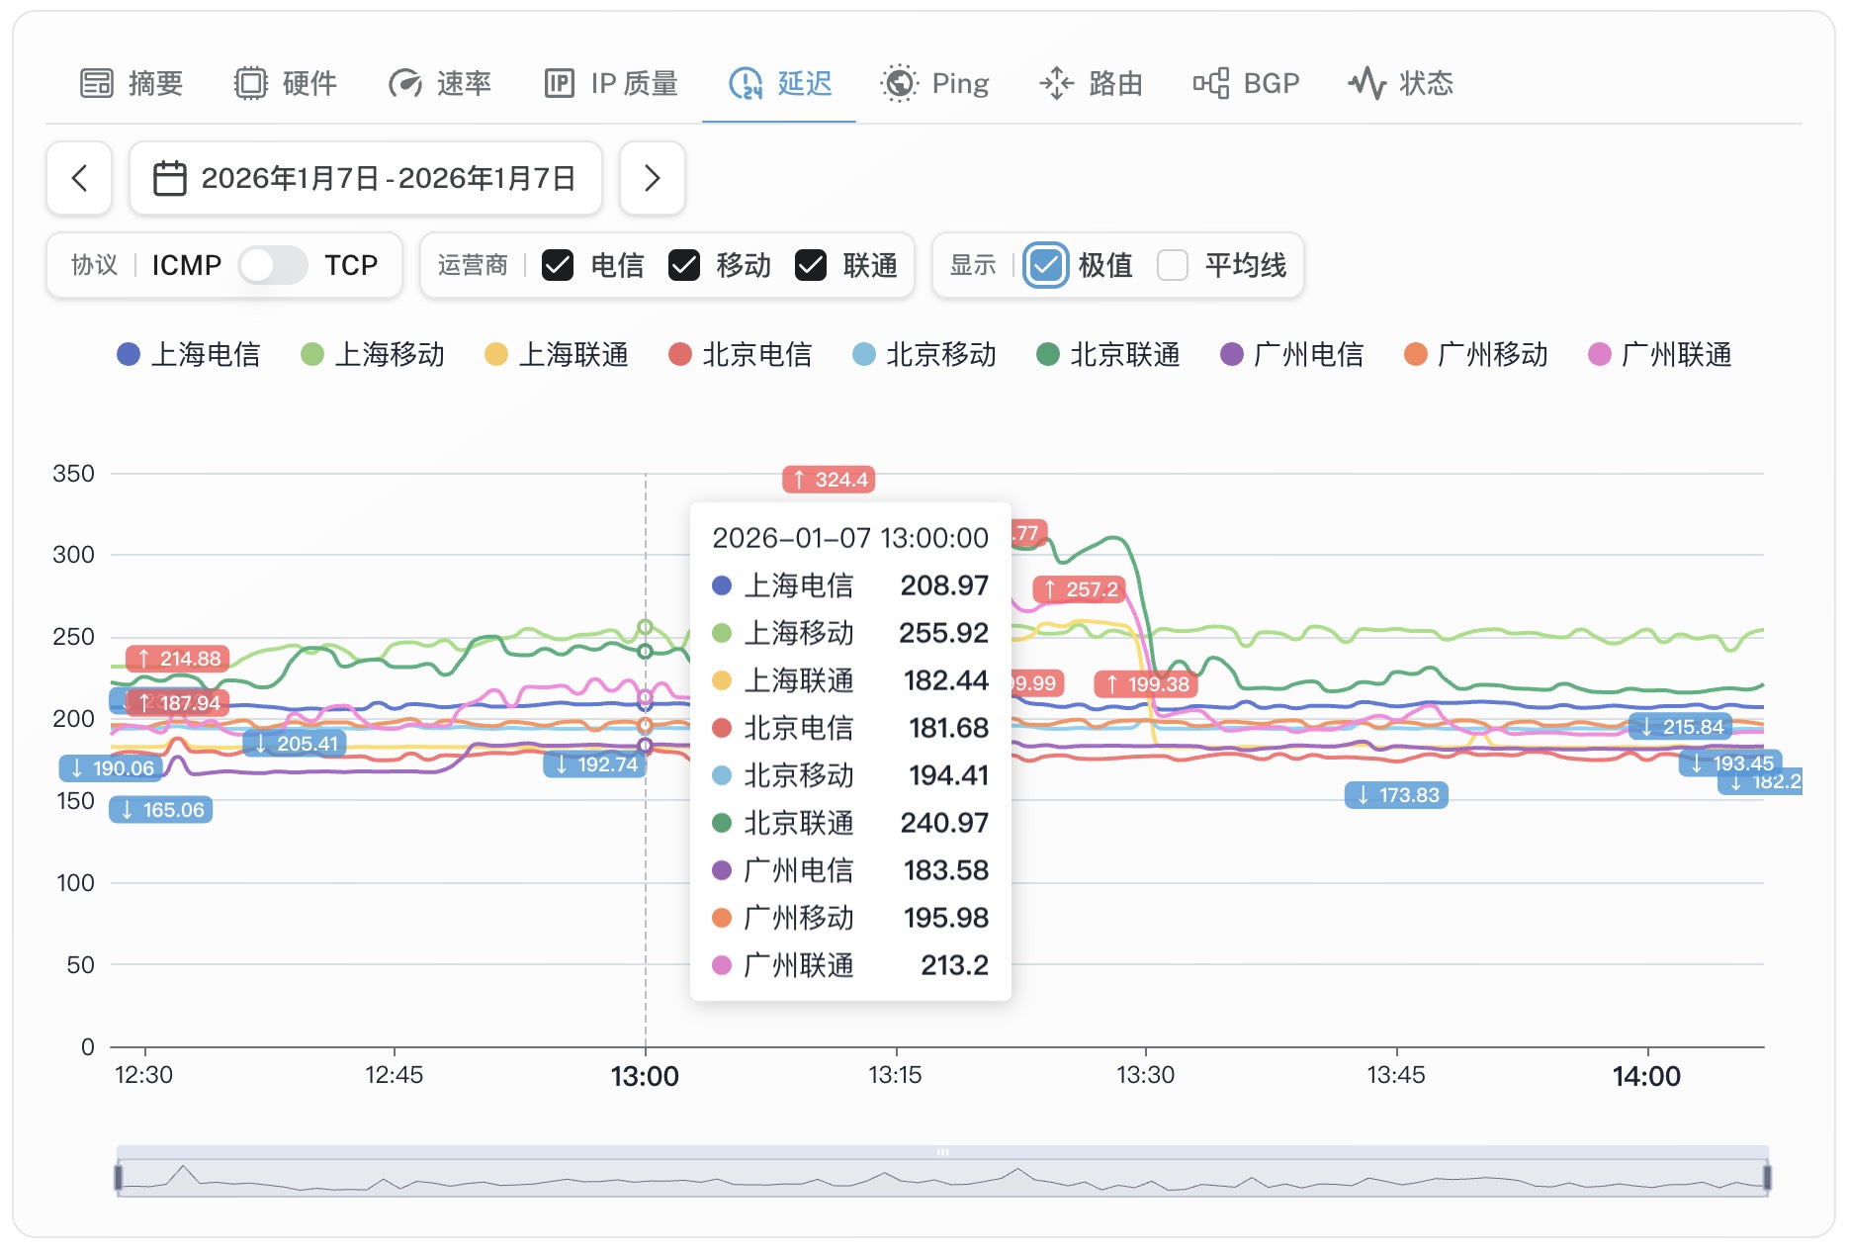Switch to the 摘要 tab
Viewport: 1849px width, 1256px height.
(x=132, y=83)
